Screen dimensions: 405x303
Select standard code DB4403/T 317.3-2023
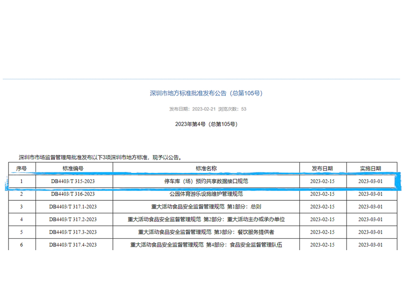tap(73, 232)
